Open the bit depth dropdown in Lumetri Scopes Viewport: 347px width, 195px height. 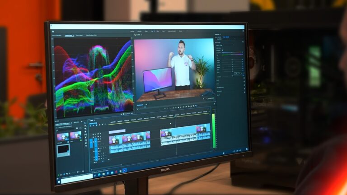pyautogui.click(x=131, y=113)
